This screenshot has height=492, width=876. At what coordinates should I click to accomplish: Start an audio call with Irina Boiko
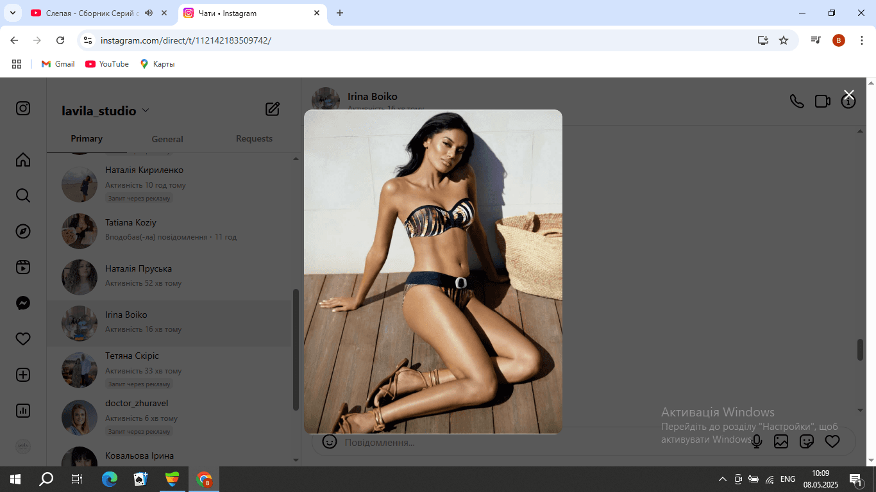coord(796,101)
